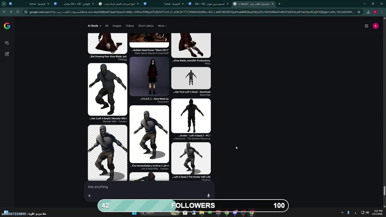Open Hunter Monster Wiki image thumbnail
This screenshot has height=217, width=386.
[x=107, y=89]
